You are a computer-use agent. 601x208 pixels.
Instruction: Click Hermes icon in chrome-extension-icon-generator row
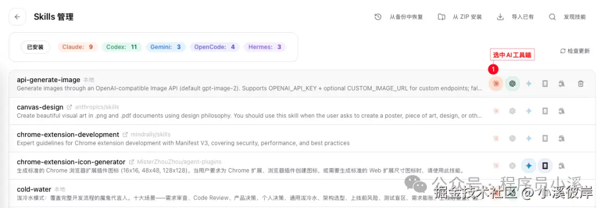tap(561, 165)
